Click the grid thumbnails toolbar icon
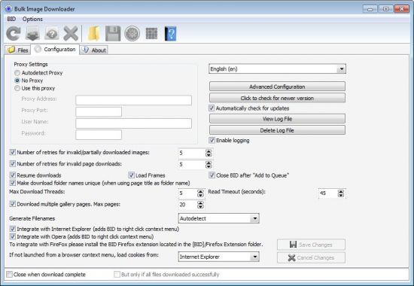414x286 pixels. pyautogui.click(x=151, y=34)
